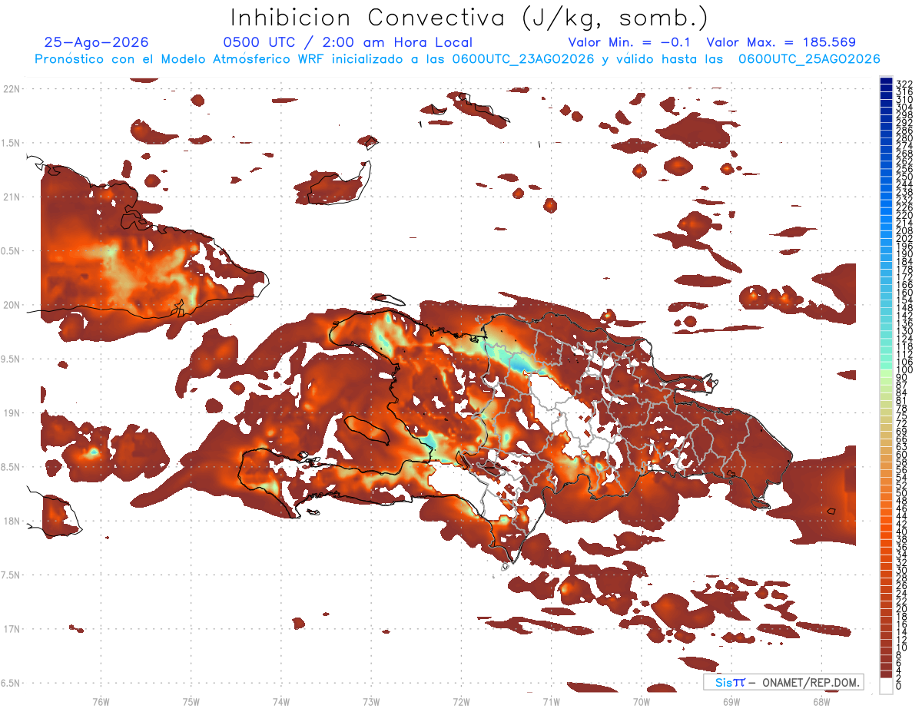Click the "Valor Min. = -0.1" label
Viewport: 922px width, 712px height.
pyautogui.click(x=631, y=43)
